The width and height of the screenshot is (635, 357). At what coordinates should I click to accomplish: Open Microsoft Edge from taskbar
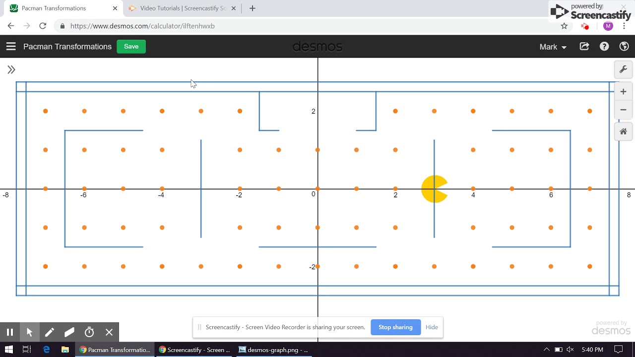click(46, 350)
